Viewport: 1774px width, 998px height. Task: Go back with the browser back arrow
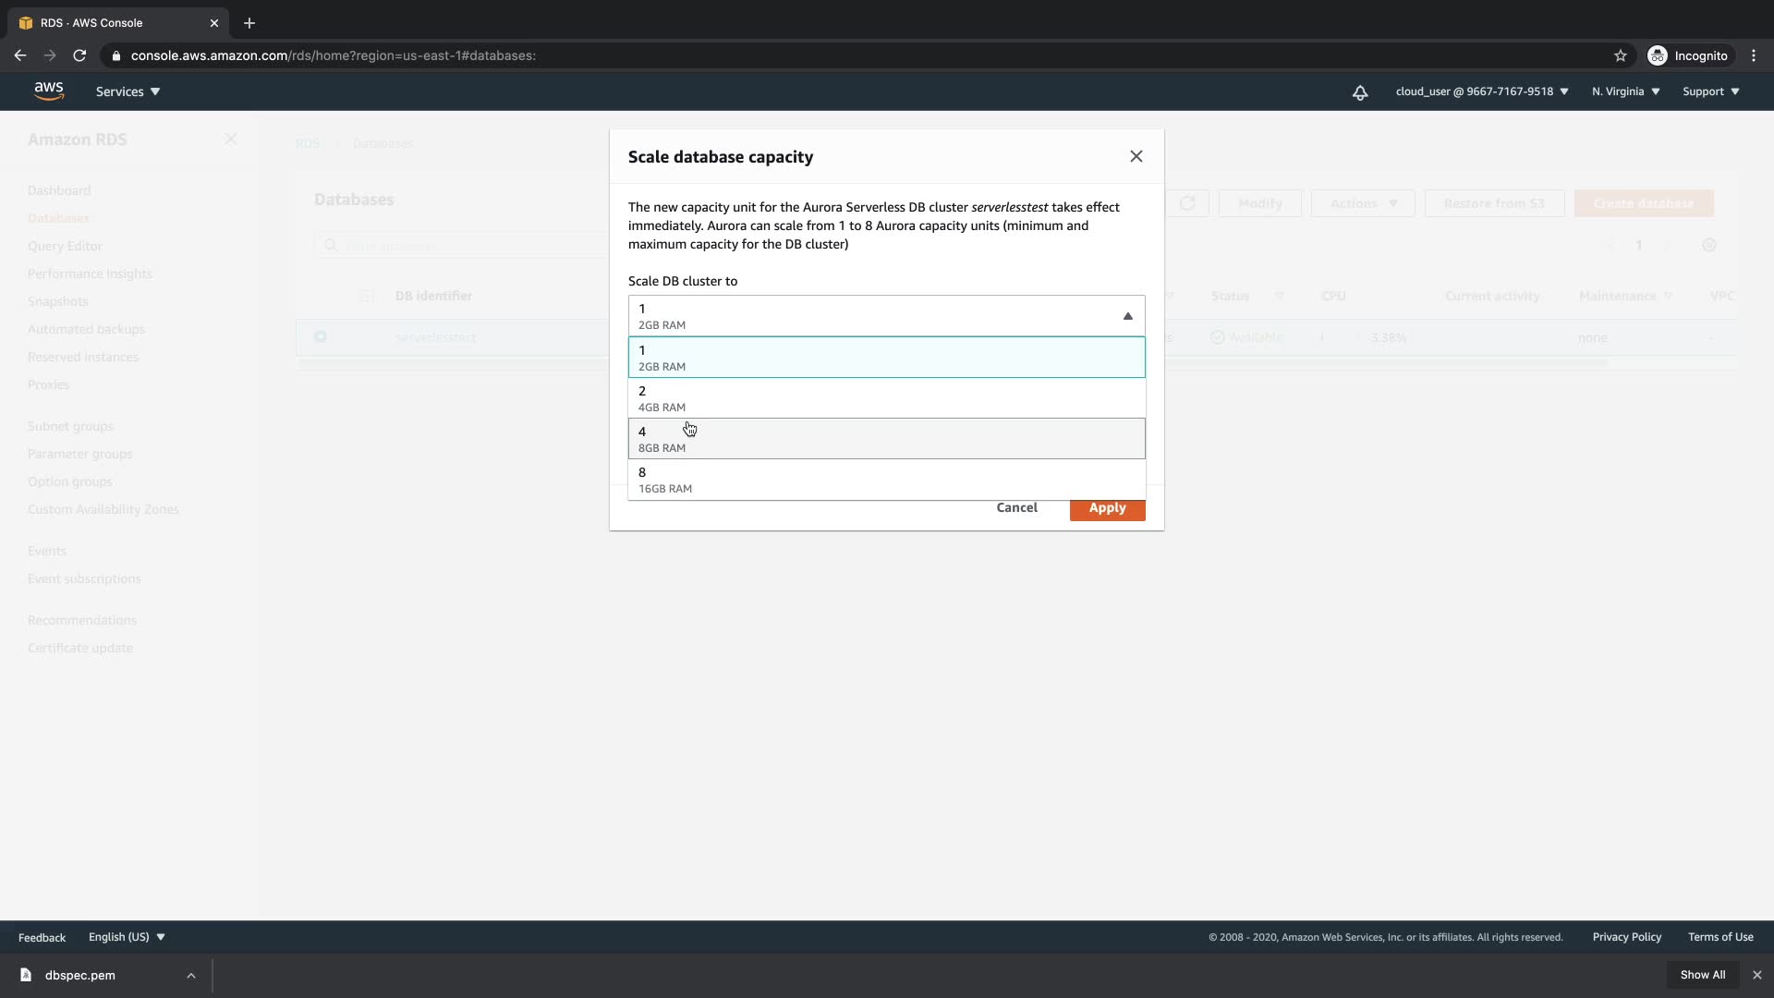pos(20,55)
